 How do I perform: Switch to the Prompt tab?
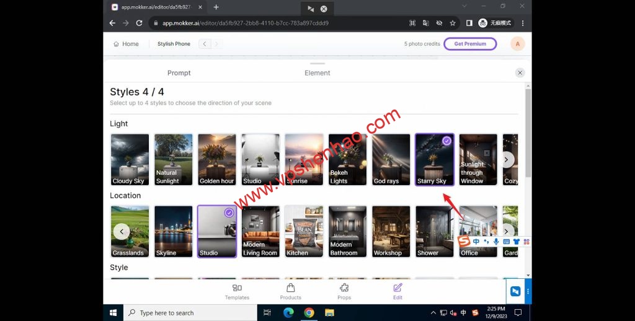(x=179, y=73)
